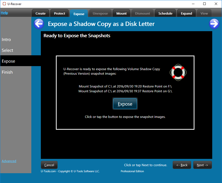Open the Expand tab
This screenshot has width=222, height=183.
186,13
